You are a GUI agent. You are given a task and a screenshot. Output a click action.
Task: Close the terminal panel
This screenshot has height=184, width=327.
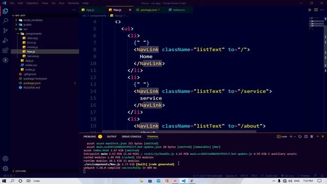(x=323, y=136)
